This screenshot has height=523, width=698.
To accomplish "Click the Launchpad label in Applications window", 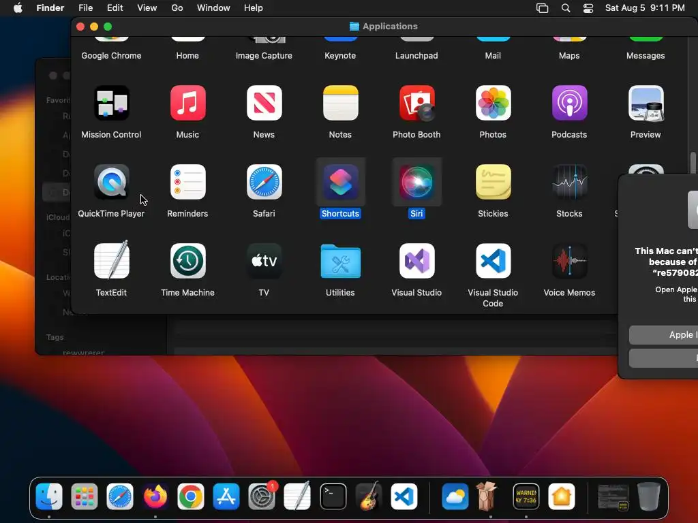I will click(416, 56).
